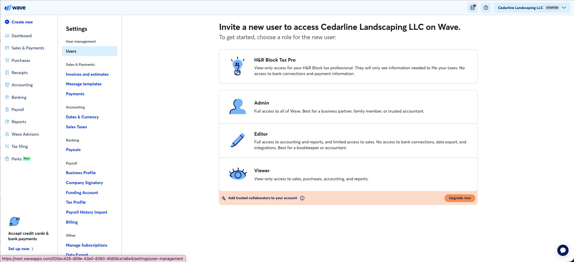Expand Sales & Payments in the sidebar
574x262 pixels.
28,48
